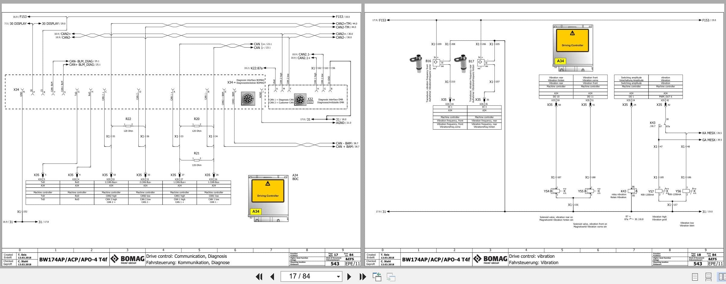Click the Y54 solenoid valve label
The image size is (726, 284).
coord(547,191)
